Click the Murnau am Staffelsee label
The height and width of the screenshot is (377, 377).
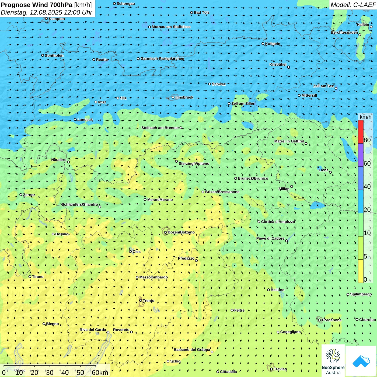[171, 27]
